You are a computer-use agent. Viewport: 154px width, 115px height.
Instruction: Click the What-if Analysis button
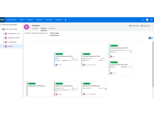point(134,26)
